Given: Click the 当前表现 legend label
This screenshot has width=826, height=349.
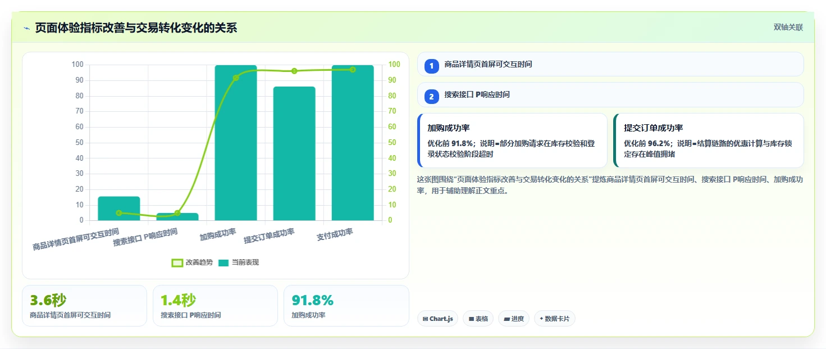Looking at the screenshot, I should point(245,262).
